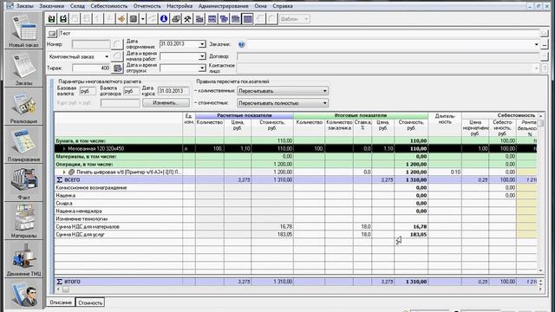The width and height of the screenshot is (555, 312).
Task: Select the Операции, в том числе row
Action: [296, 164]
